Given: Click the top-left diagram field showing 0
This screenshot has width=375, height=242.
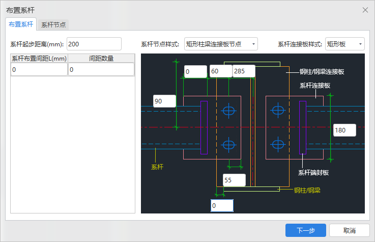Looking at the screenshot, I should tap(195, 71).
